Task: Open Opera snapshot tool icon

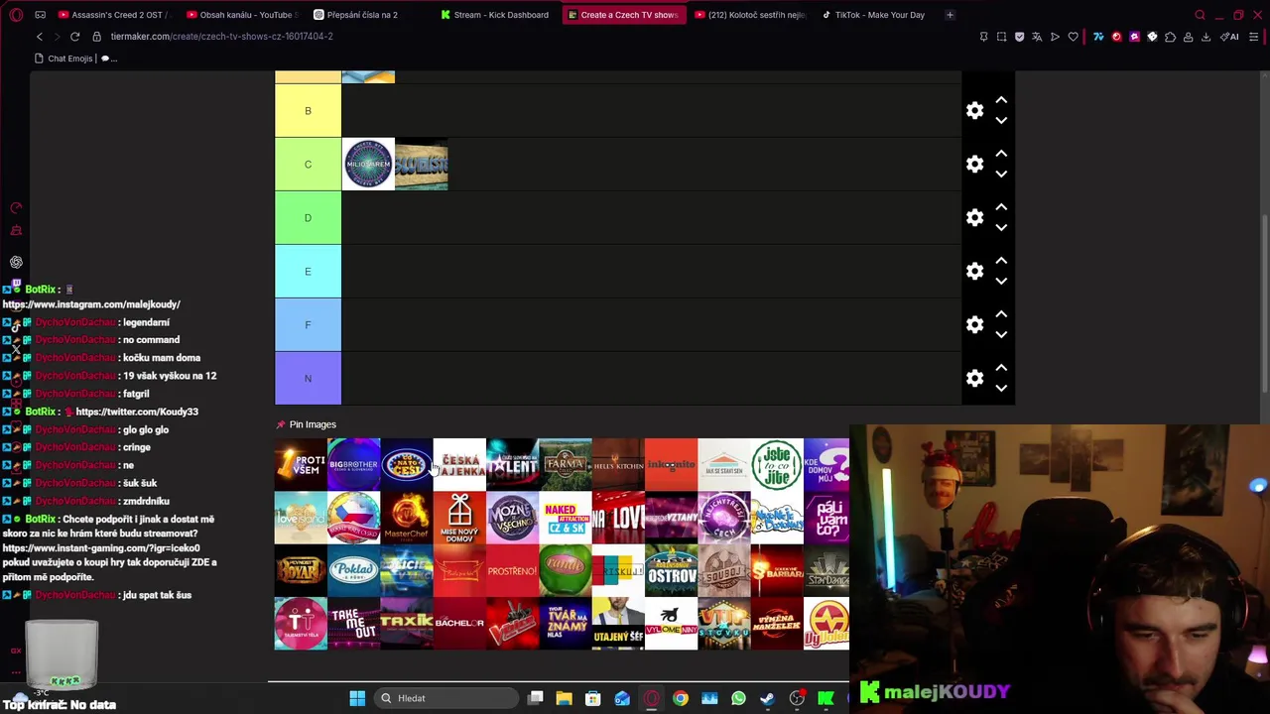Action: [1001, 37]
